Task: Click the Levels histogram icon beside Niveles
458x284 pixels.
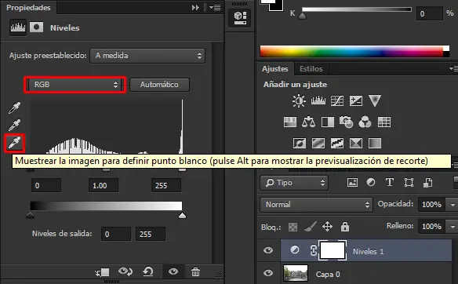Action: tap(18, 27)
